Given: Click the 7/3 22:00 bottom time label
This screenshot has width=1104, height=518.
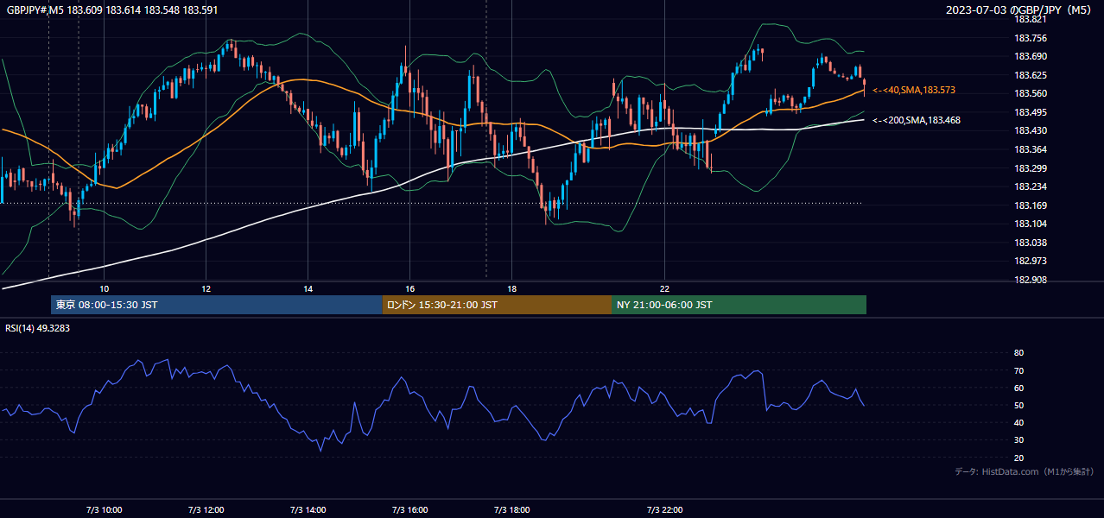Looking at the screenshot, I should [664, 509].
